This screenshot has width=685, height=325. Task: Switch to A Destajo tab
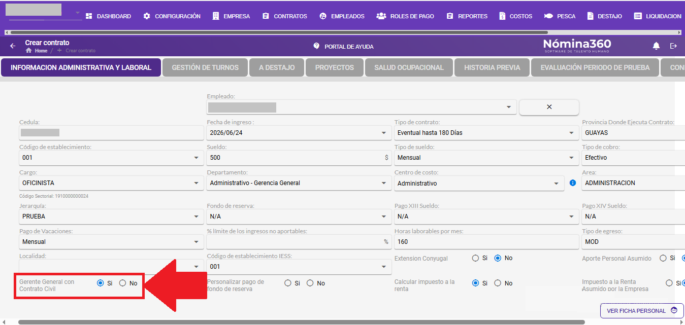click(x=277, y=67)
